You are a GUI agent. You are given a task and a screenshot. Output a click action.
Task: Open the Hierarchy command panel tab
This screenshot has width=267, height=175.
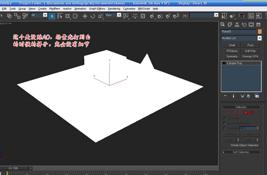tap(237, 25)
